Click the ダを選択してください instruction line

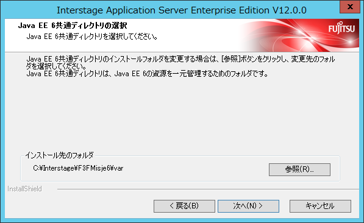click(56, 66)
